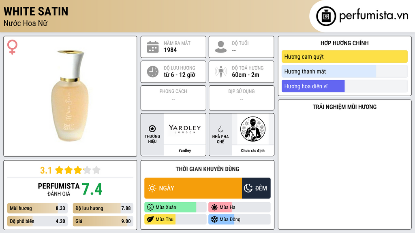The height and width of the screenshot is (233, 415).
Task: Click the Chưa xác định perfumer label
Action: pos(253,150)
